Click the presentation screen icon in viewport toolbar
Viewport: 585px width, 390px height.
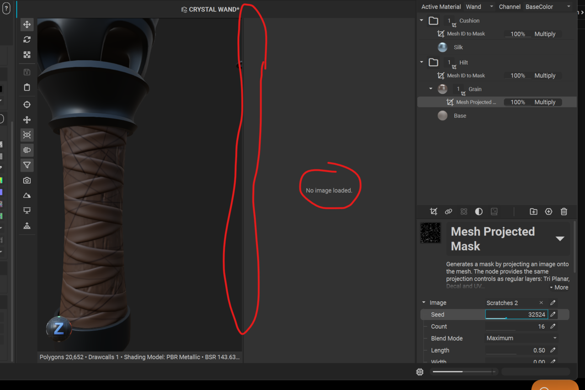(27, 211)
